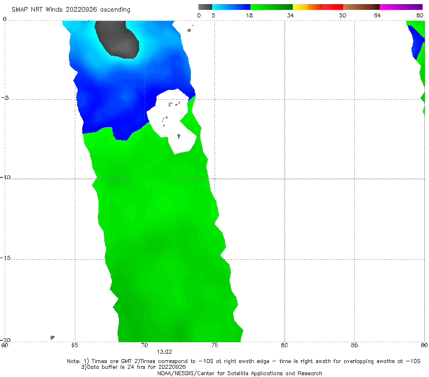The image size is (429, 377).
Task: Click the white island gap in the swath
Action: [x=172, y=121]
